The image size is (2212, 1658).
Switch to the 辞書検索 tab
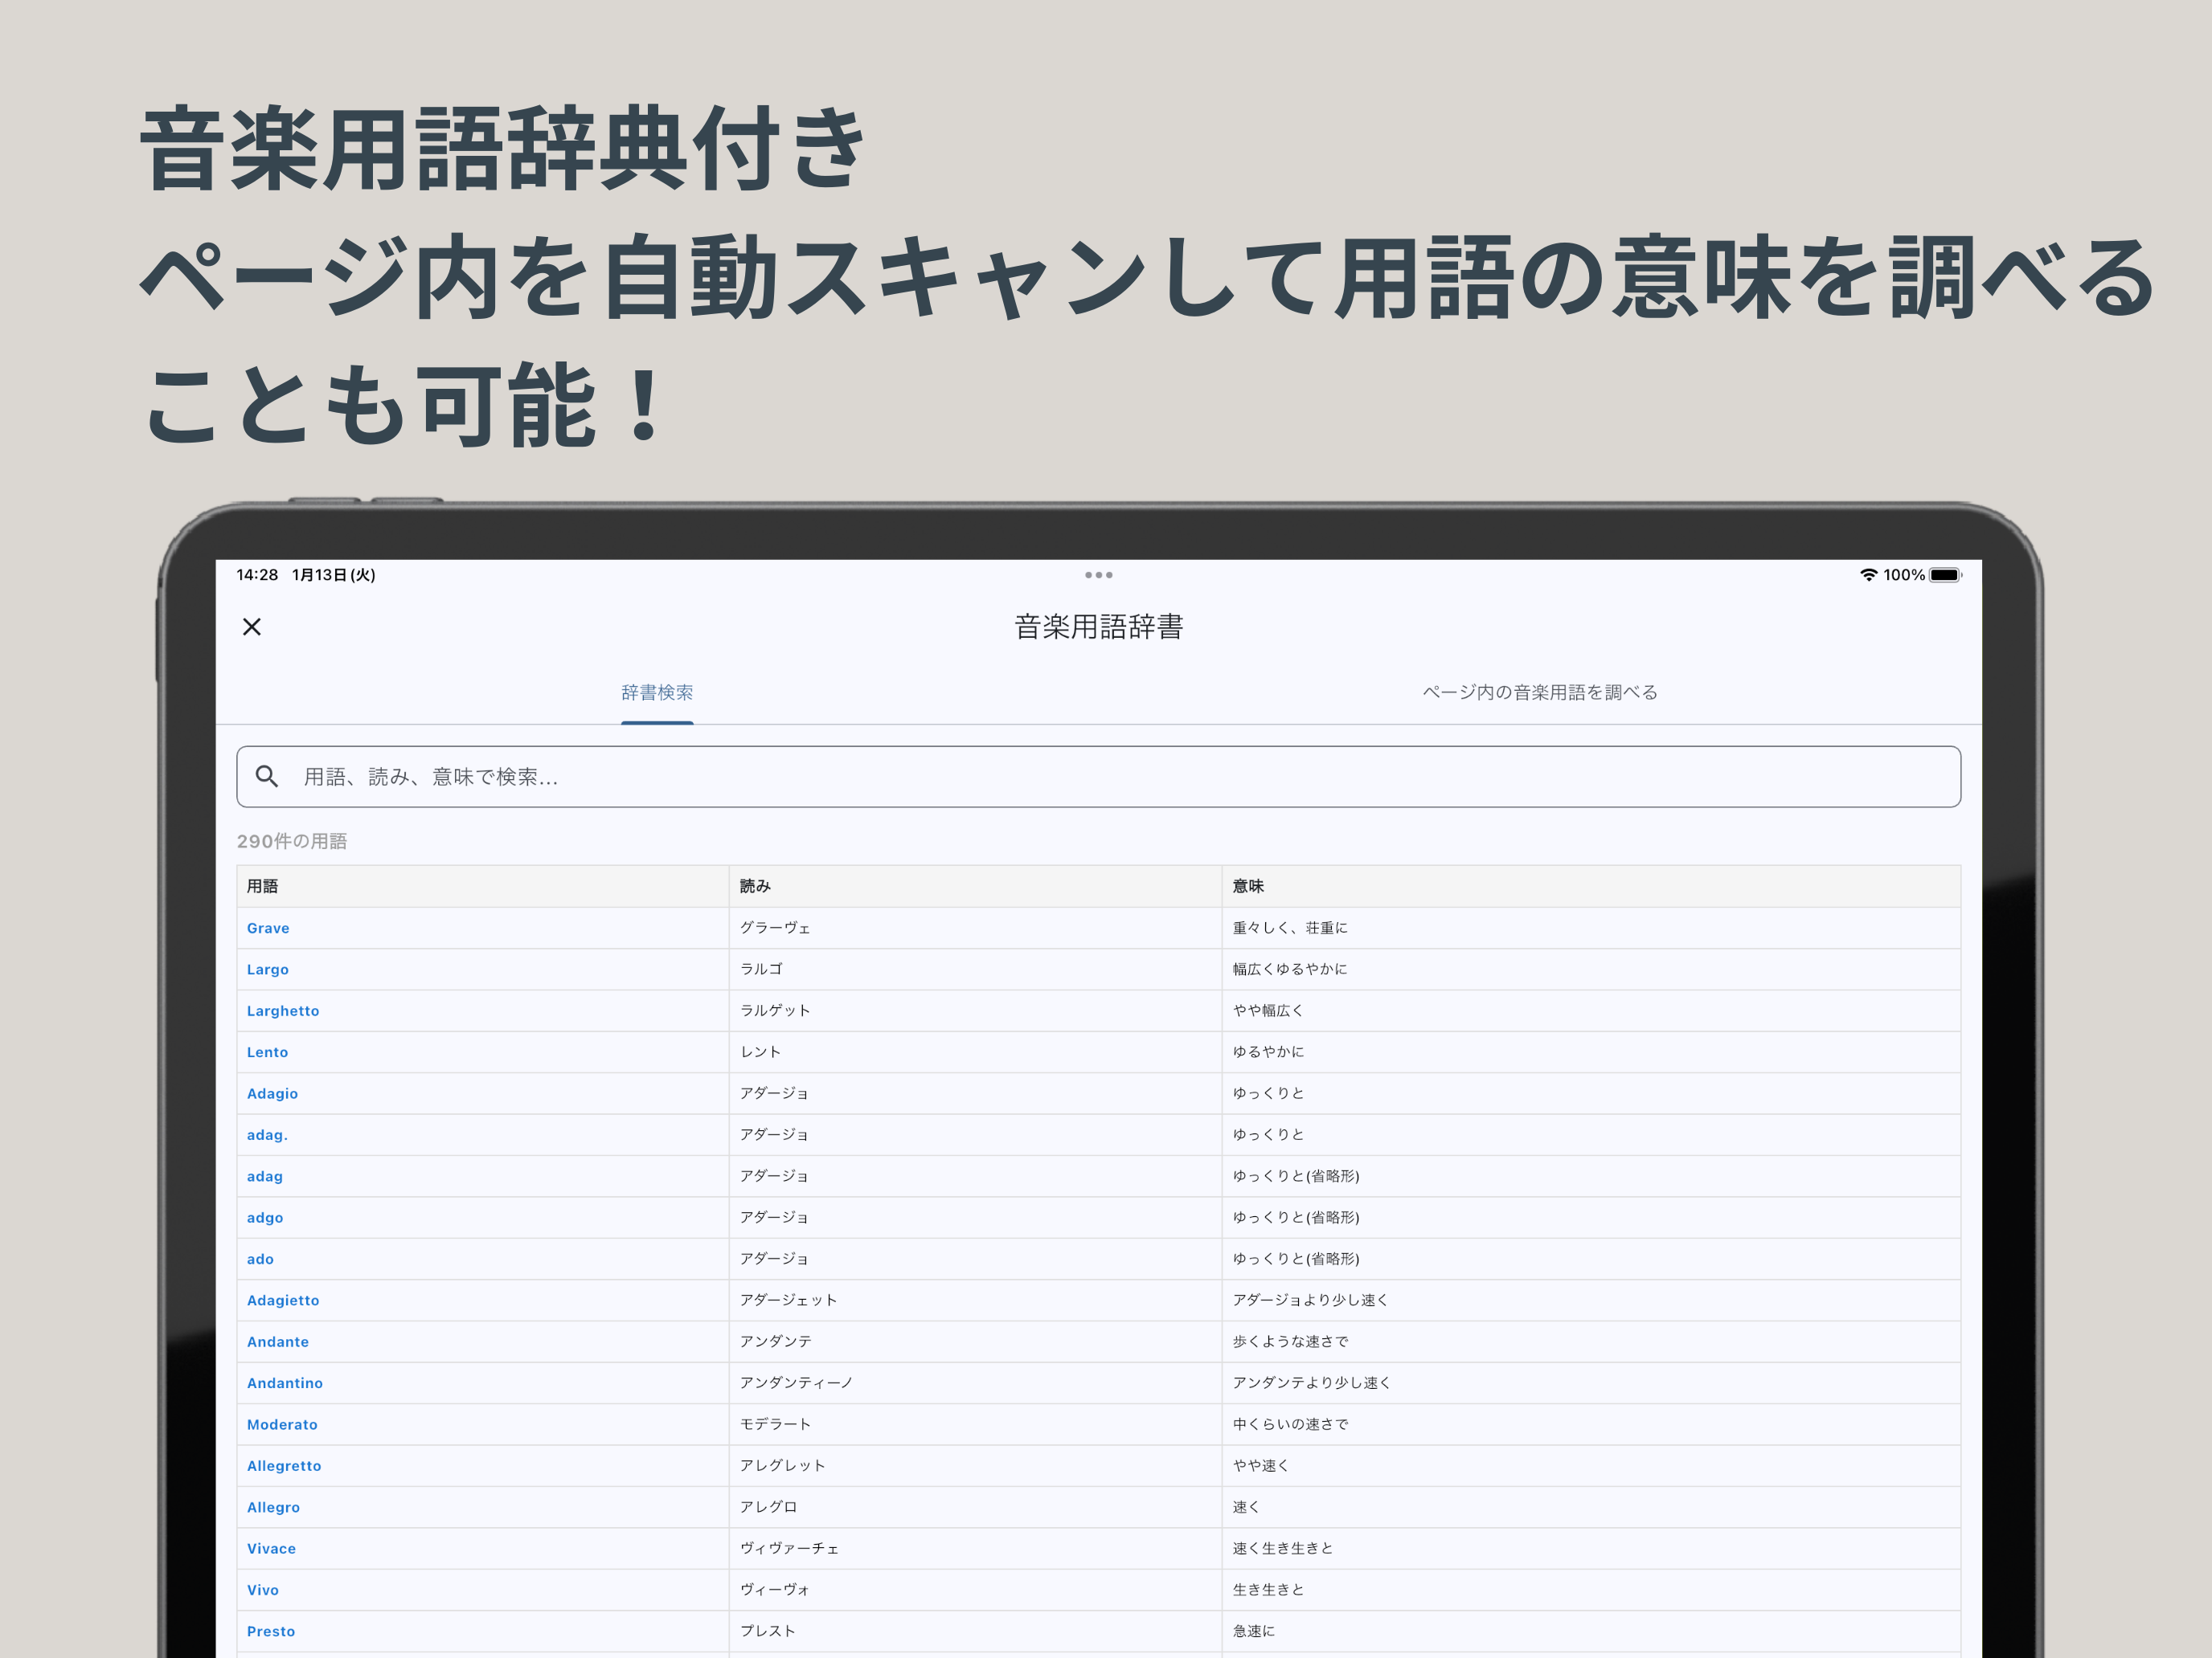pos(657,692)
